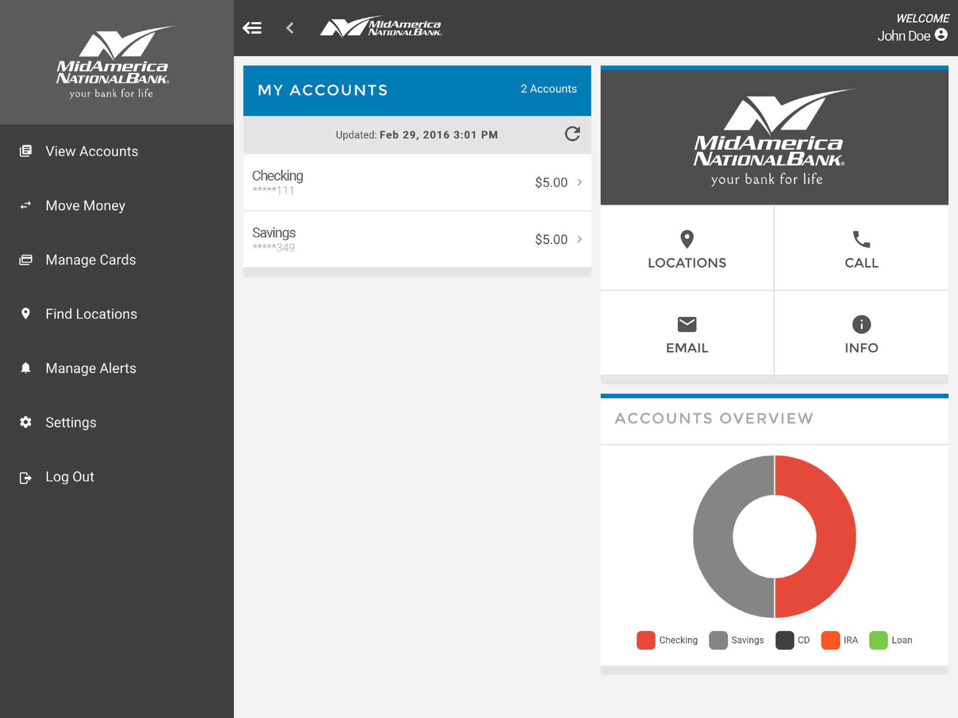Click the ACCOUNTS OVERVIEW heading
The height and width of the screenshot is (718, 958).
(714, 418)
